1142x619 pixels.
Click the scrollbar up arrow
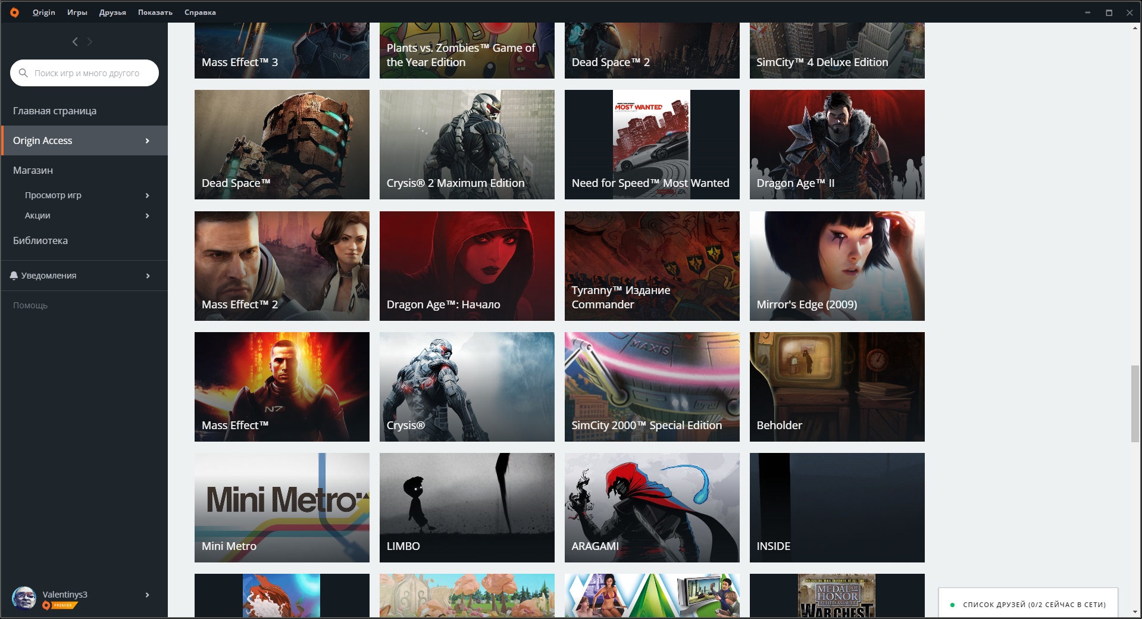[1135, 28]
